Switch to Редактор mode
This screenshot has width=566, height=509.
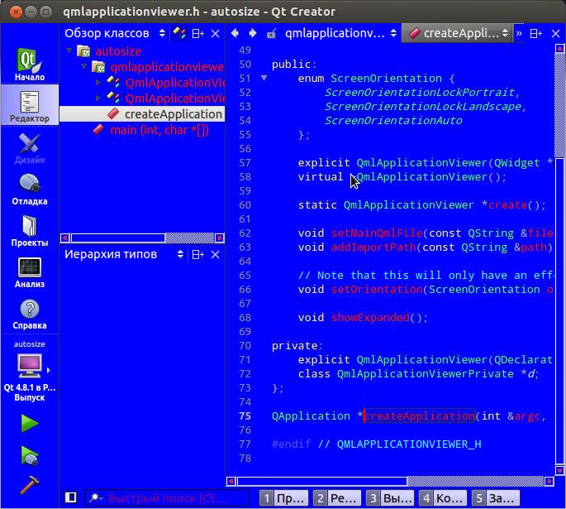30,106
